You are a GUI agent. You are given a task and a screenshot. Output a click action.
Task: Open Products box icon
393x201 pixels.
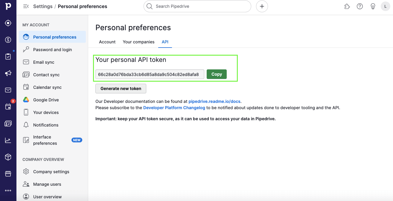[8, 157]
